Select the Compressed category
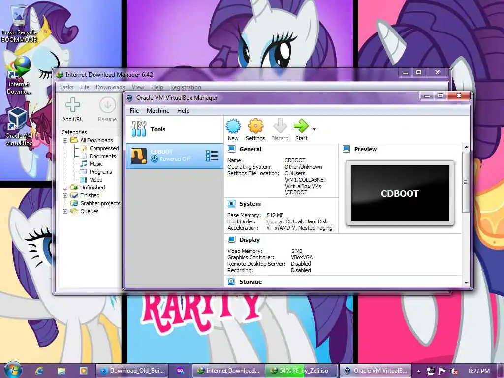 click(x=99, y=148)
